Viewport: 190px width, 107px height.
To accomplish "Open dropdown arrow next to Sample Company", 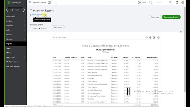I will pyautogui.click(x=56, y=4).
